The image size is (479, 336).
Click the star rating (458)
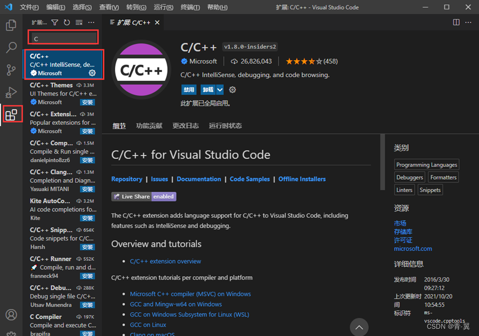click(x=312, y=61)
